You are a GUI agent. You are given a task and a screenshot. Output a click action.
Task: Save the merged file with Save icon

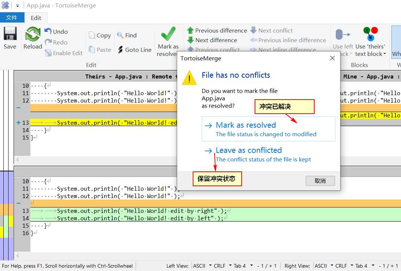click(x=10, y=38)
